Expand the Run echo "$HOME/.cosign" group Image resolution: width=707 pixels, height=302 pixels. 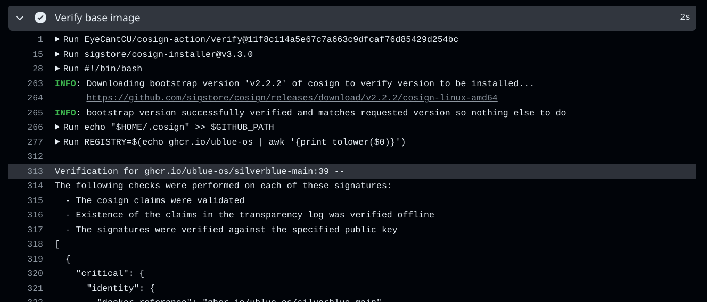tap(57, 127)
